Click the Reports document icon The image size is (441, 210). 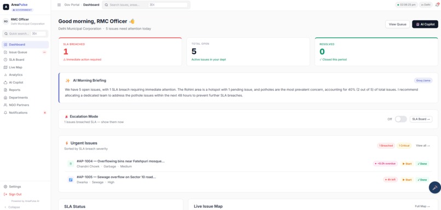(x=5, y=90)
